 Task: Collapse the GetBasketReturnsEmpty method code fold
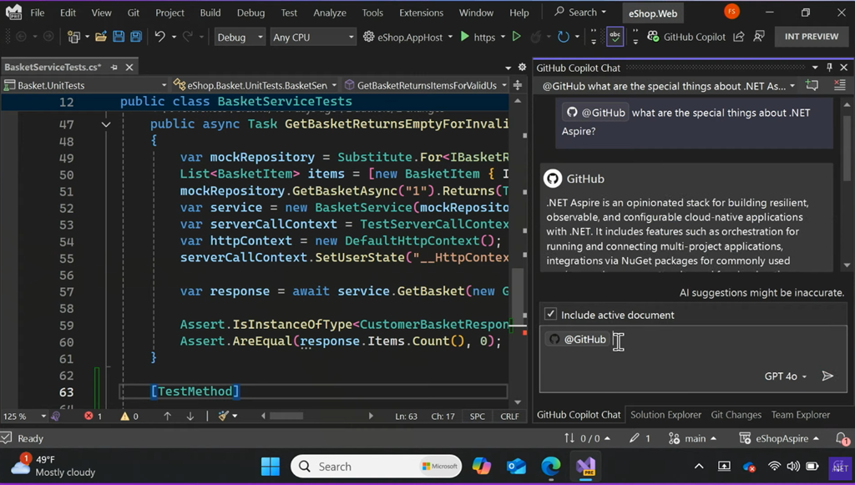tap(106, 124)
